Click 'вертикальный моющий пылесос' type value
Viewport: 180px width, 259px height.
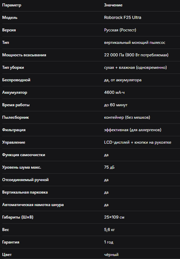coord(135,42)
